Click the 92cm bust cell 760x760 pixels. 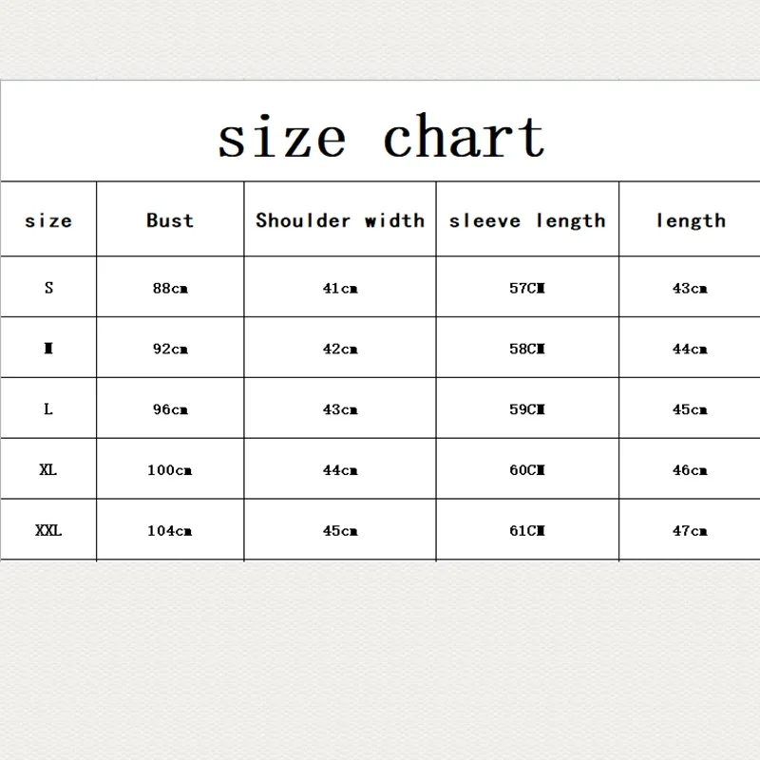tap(170, 349)
